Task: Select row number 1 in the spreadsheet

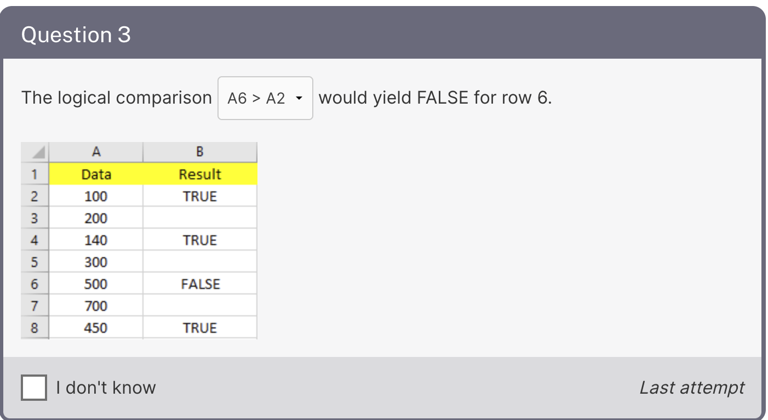Action: click(x=35, y=174)
